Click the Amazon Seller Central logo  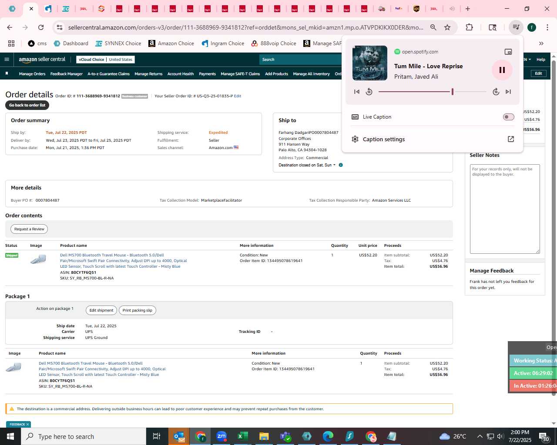(x=42, y=60)
